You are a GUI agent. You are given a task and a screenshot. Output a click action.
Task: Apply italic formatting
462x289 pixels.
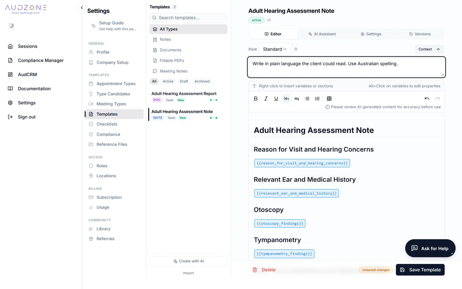pyautogui.click(x=266, y=99)
